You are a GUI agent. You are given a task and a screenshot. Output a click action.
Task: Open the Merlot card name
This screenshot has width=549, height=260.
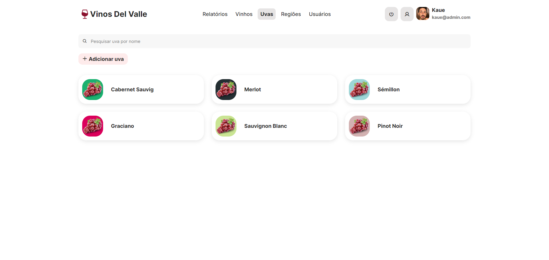(x=252, y=90)
